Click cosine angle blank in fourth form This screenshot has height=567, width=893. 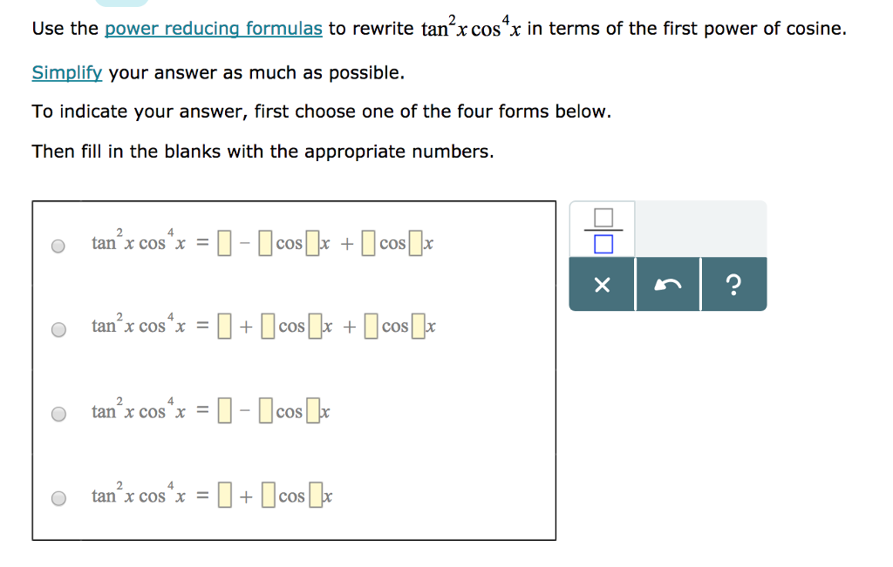click(316, 495)
